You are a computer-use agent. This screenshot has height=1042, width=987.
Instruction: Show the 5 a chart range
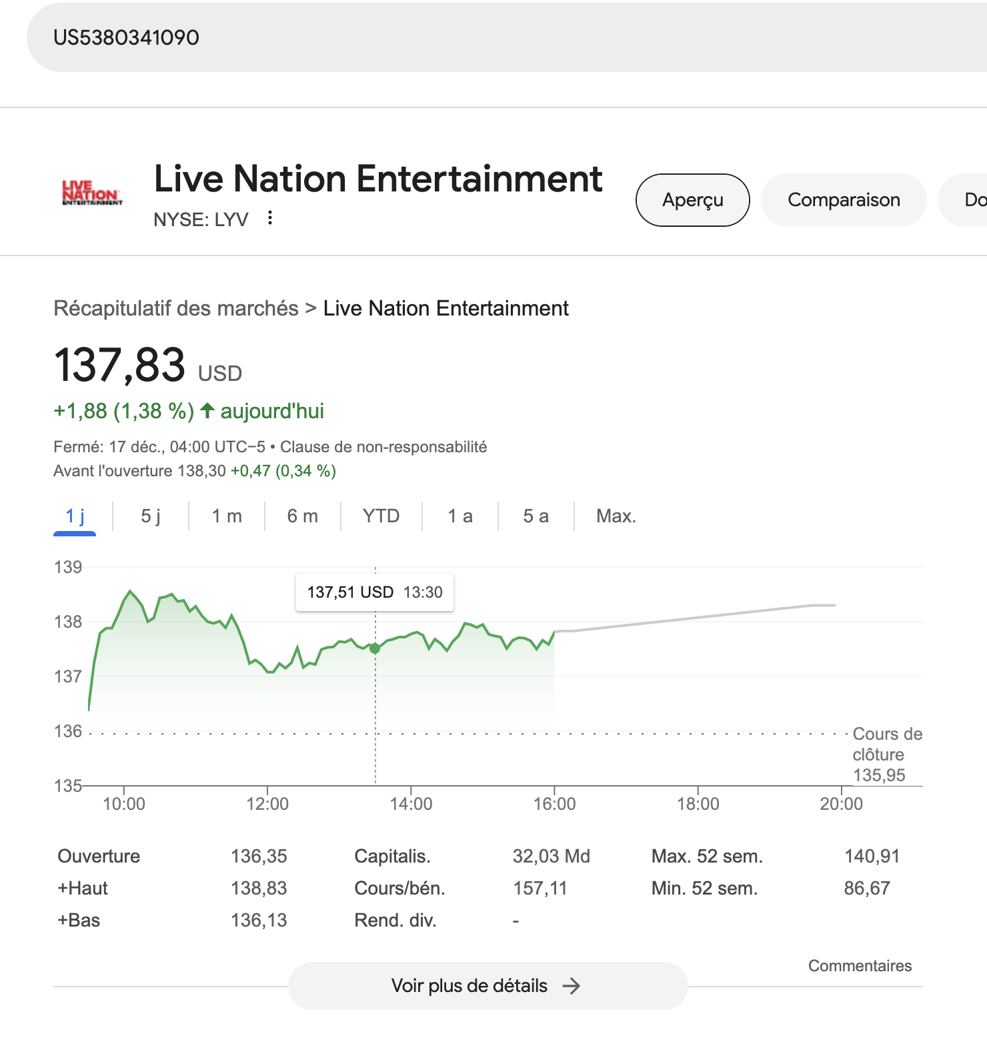(x=536, y=516)
